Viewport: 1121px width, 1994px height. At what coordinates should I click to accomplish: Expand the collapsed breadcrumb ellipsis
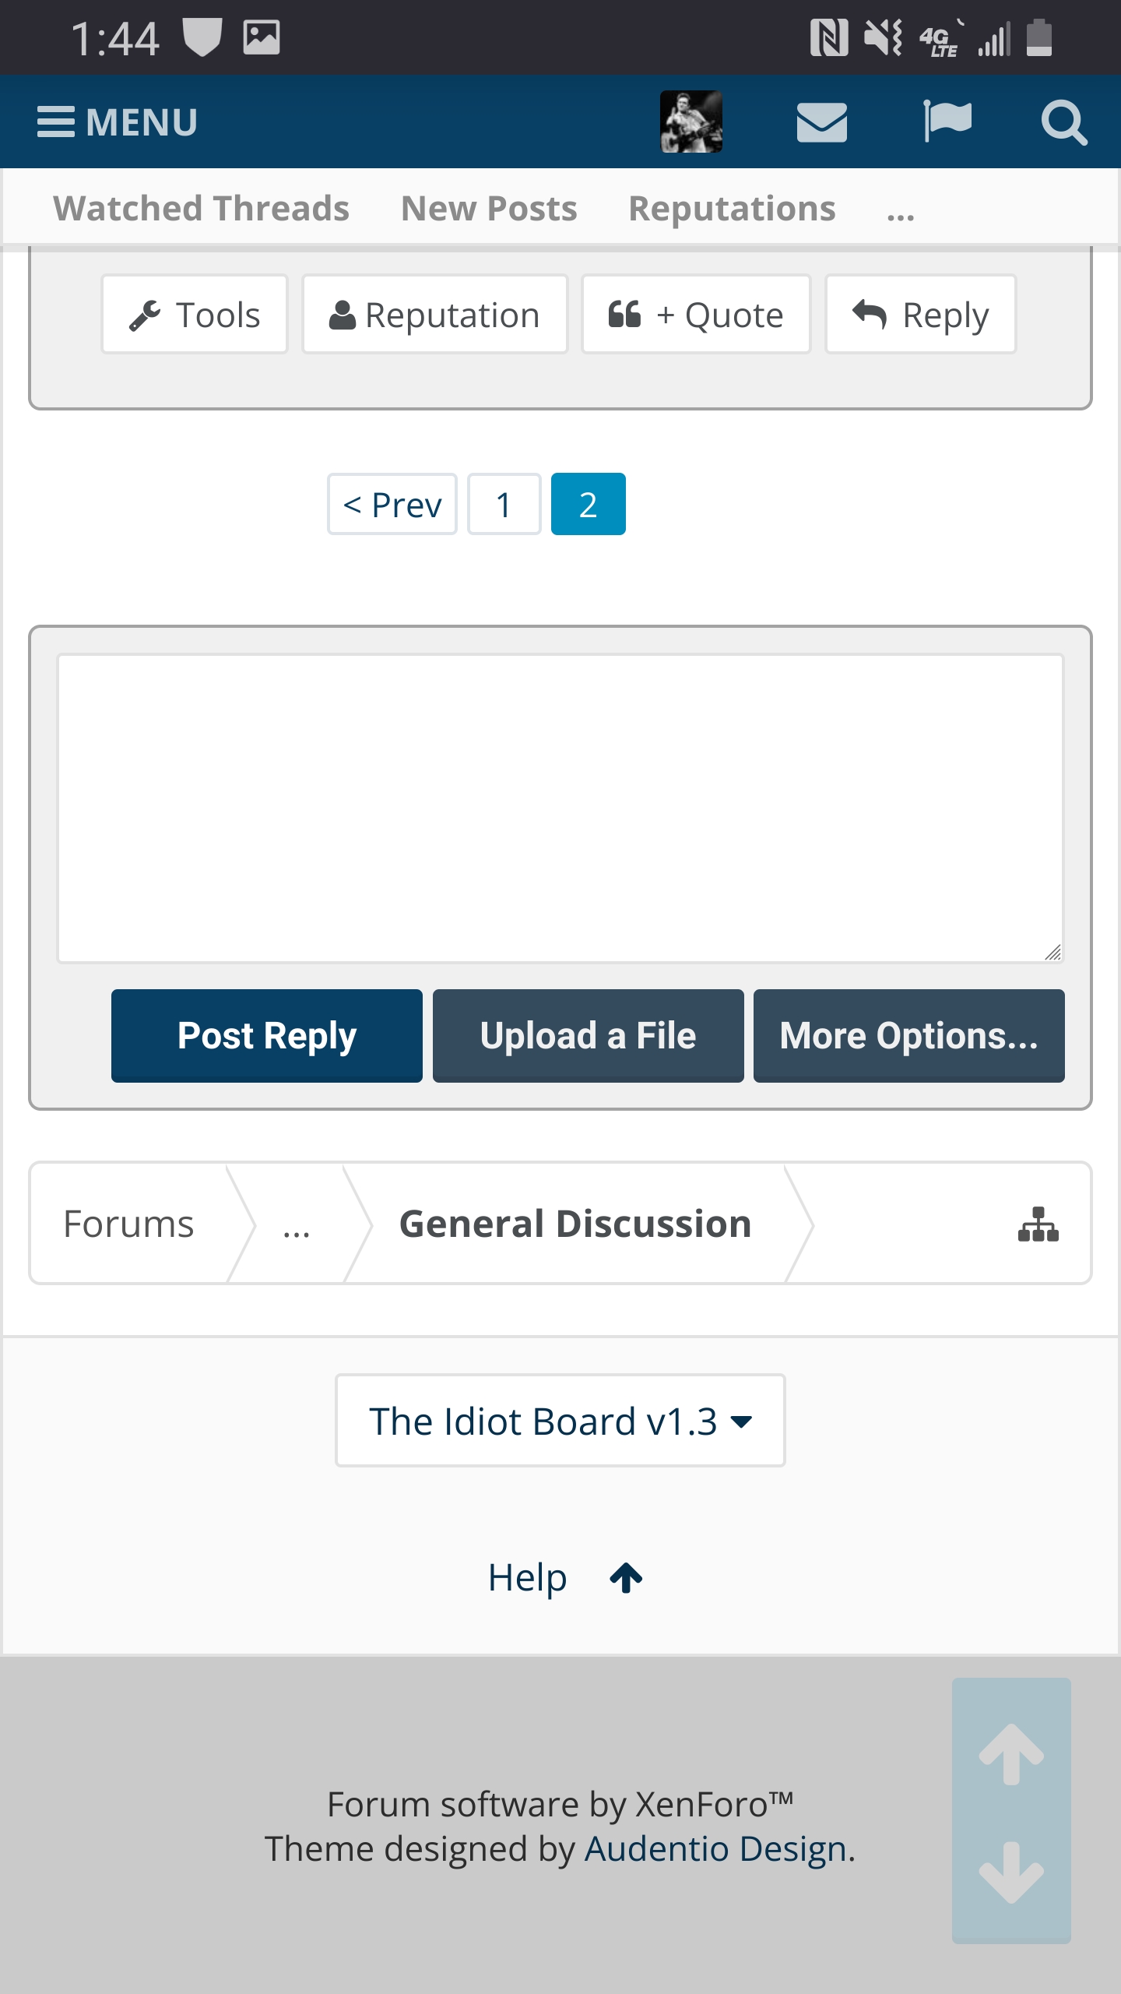coord(297,1224)
